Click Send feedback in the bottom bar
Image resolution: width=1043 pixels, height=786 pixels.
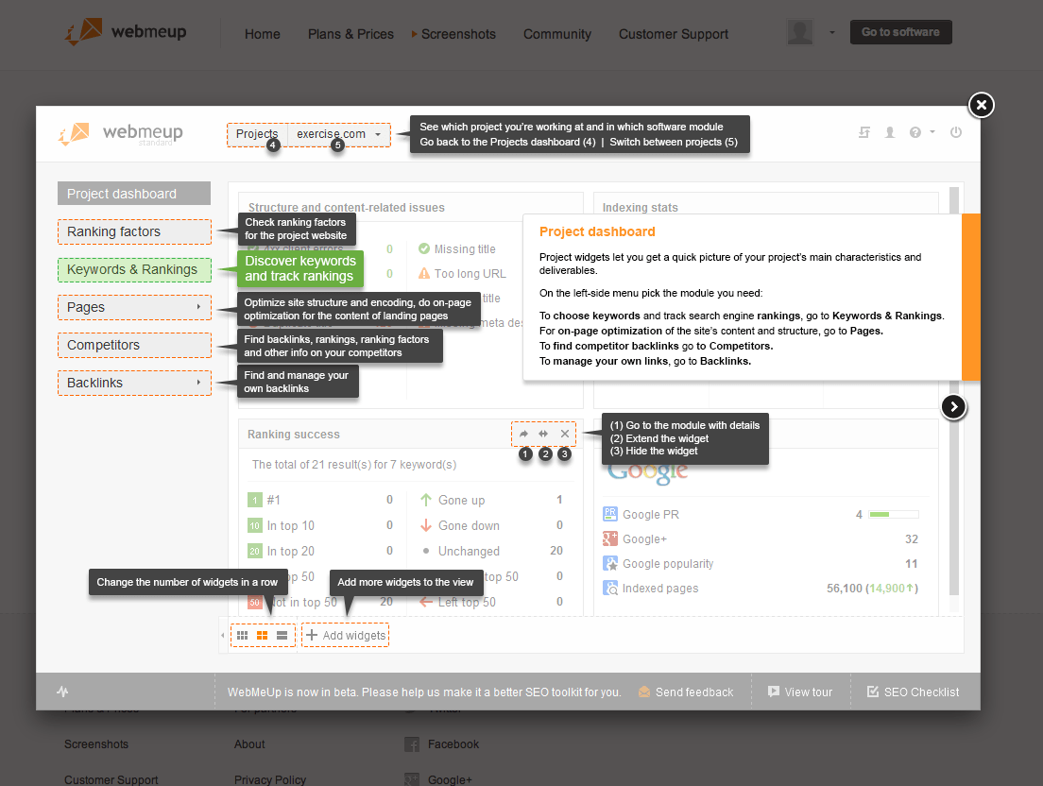(x=686, y=692)
